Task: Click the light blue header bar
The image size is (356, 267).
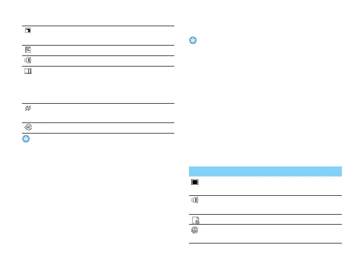Action: [265, 171]
